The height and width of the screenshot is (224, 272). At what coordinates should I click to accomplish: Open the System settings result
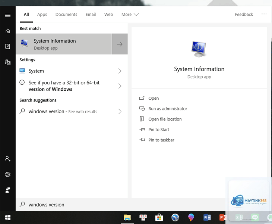click(x=72, y=71)
